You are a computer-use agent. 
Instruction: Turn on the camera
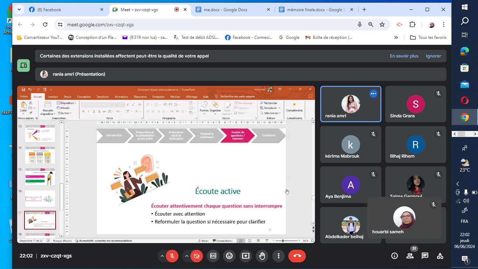[x=196, y=256]
